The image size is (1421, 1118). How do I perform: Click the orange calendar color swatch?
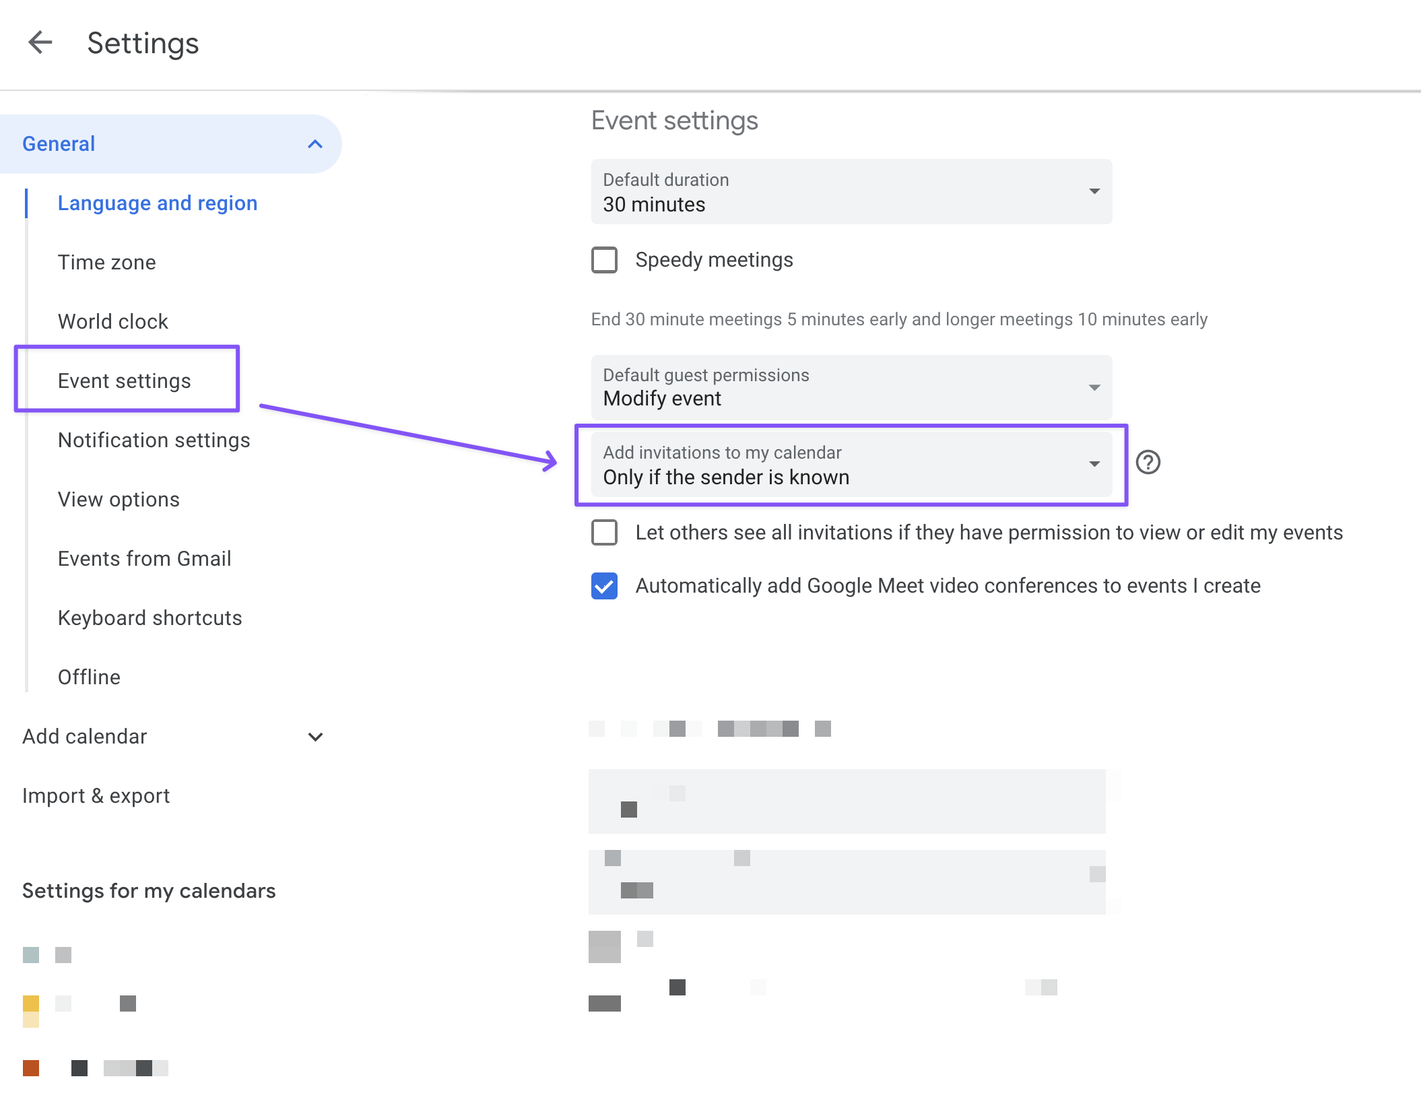(x=31, y=1067)
